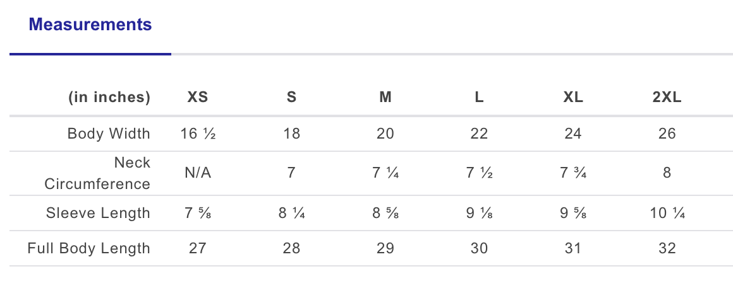Select the 2XL full body length value 32
Image resolution: width=733 pixels, height=281 pixels.
point(667,248)
